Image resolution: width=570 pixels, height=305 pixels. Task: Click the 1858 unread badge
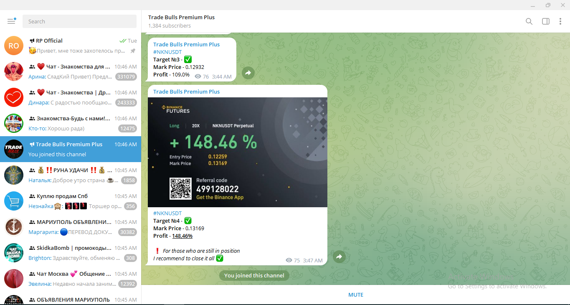[x=129, y=180]
